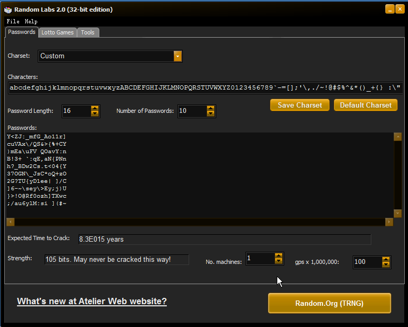Viewport: 408px width, 327px height.
Task: Decrease gps x 1,000,000 with down arrow
Action: point(386,264)
